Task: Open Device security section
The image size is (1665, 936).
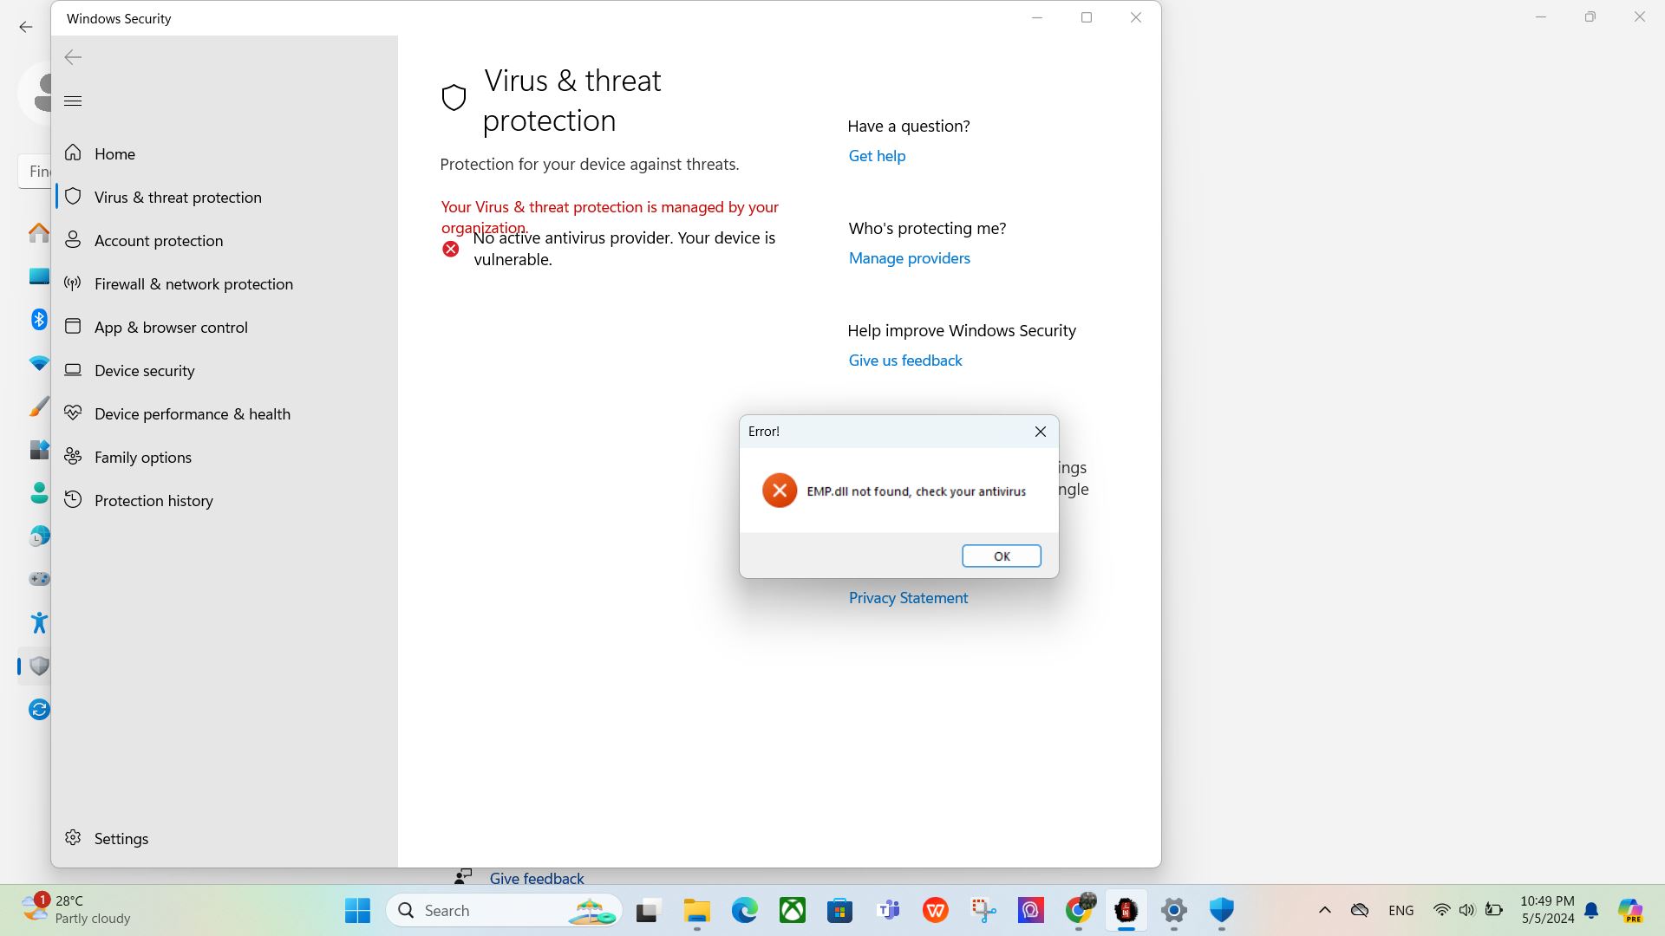Action: (x=144, y=370)
